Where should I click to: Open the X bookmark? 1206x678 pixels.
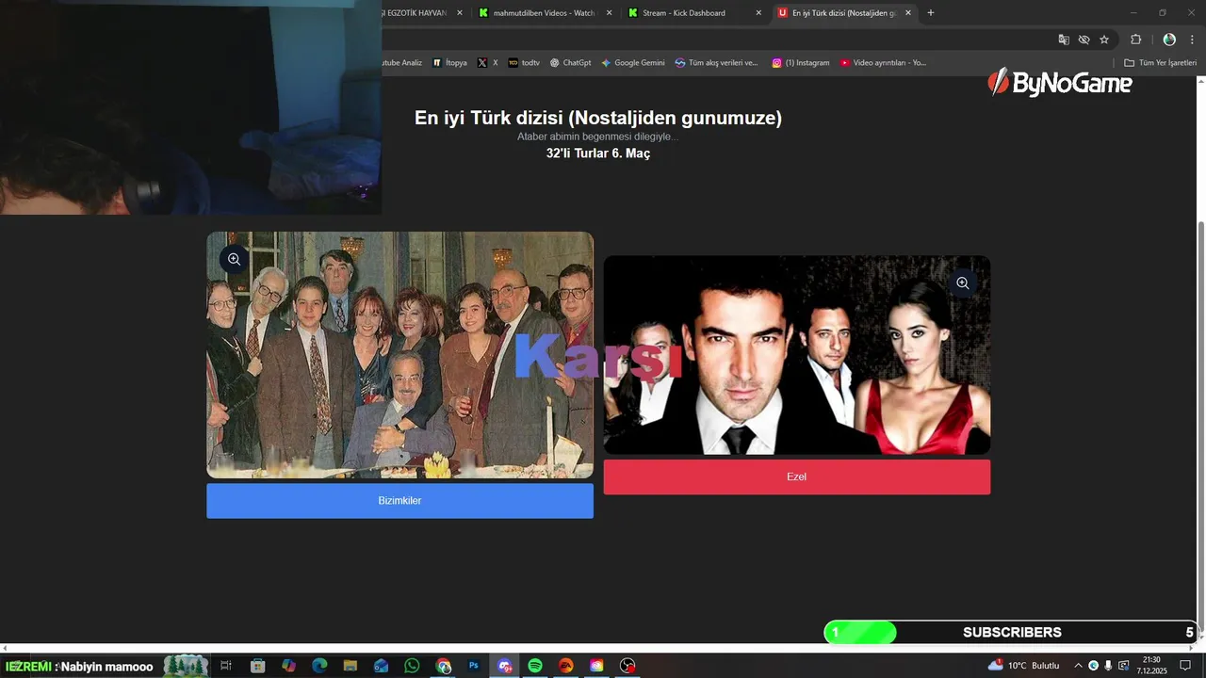pyautogui.click(x=487, y=63)
